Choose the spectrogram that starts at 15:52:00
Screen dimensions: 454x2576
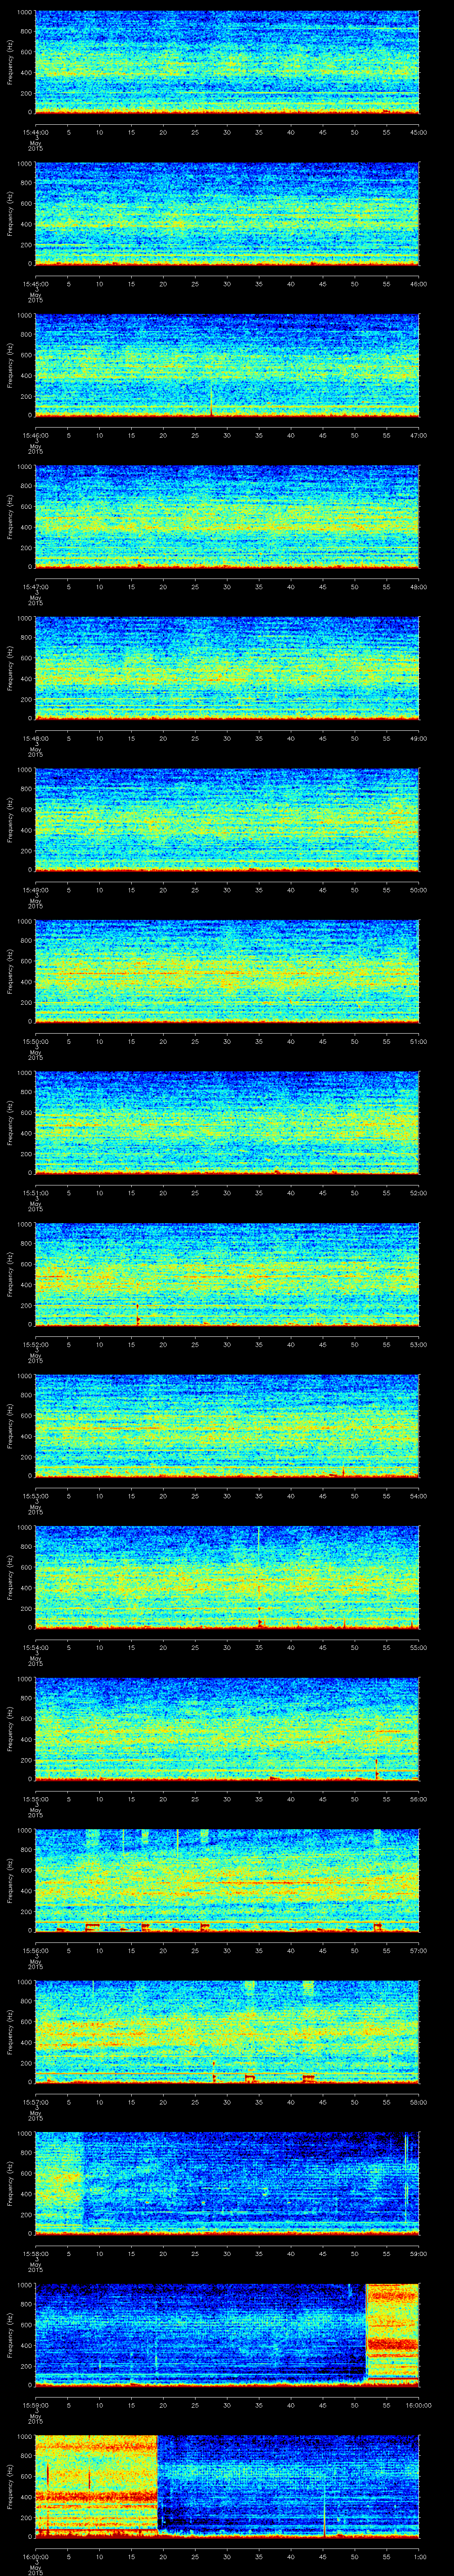pyautogui.click(x=227, y=1275)
